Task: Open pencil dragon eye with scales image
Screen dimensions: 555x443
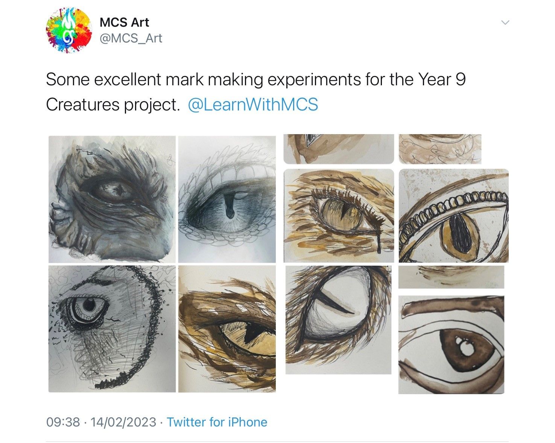Action: (227, 199)
